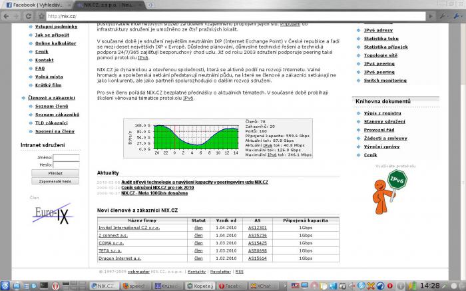Open the Topologie sítě link

pos(380,55)
